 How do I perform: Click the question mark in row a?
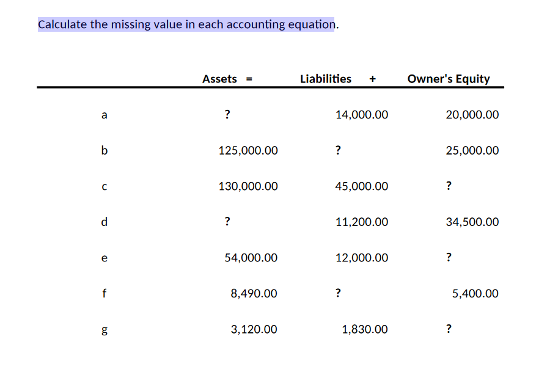pos(227,115)
